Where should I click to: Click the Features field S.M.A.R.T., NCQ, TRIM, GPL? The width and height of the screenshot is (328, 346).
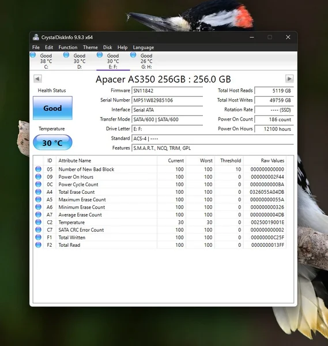coord(213,148)
